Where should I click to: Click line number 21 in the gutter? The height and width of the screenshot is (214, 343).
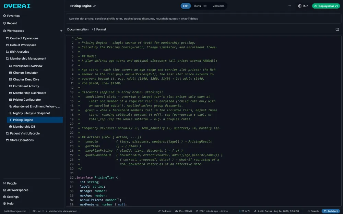tap(72, 128)
